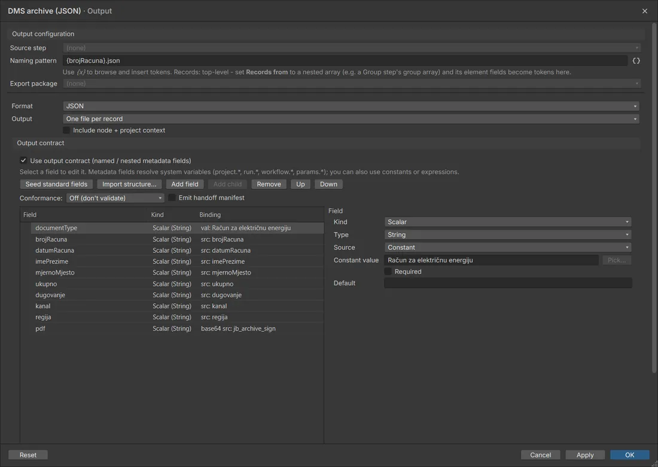Click the Kind column header

[x=172, y=215]
